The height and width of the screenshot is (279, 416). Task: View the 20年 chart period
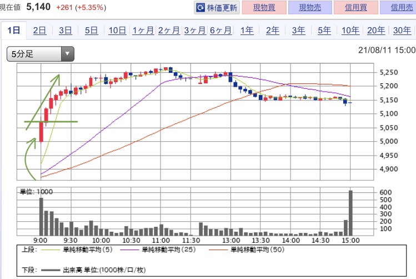click(x=376, y=31)
